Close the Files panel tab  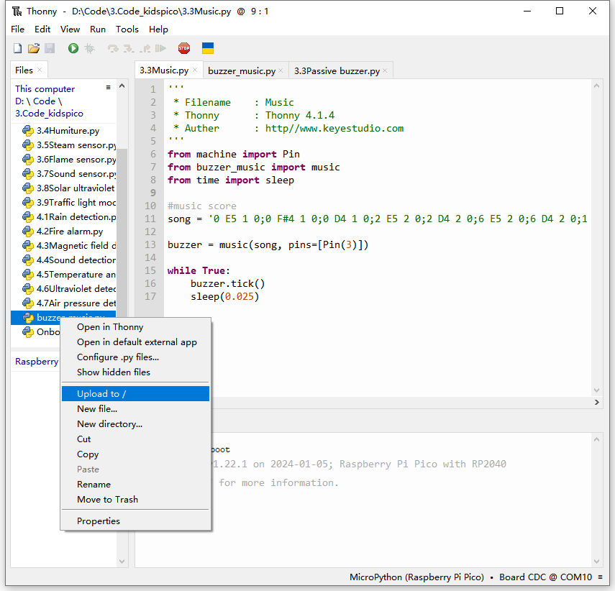[x=40, y=70]
